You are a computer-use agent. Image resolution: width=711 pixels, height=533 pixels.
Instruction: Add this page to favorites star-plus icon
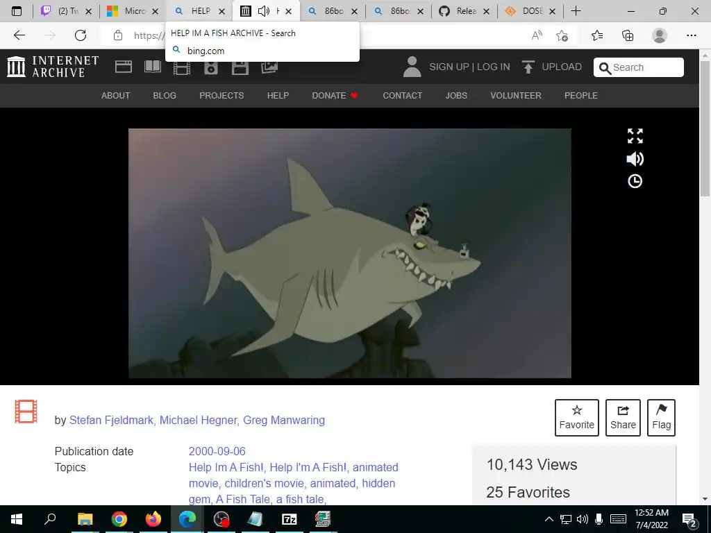562,35
